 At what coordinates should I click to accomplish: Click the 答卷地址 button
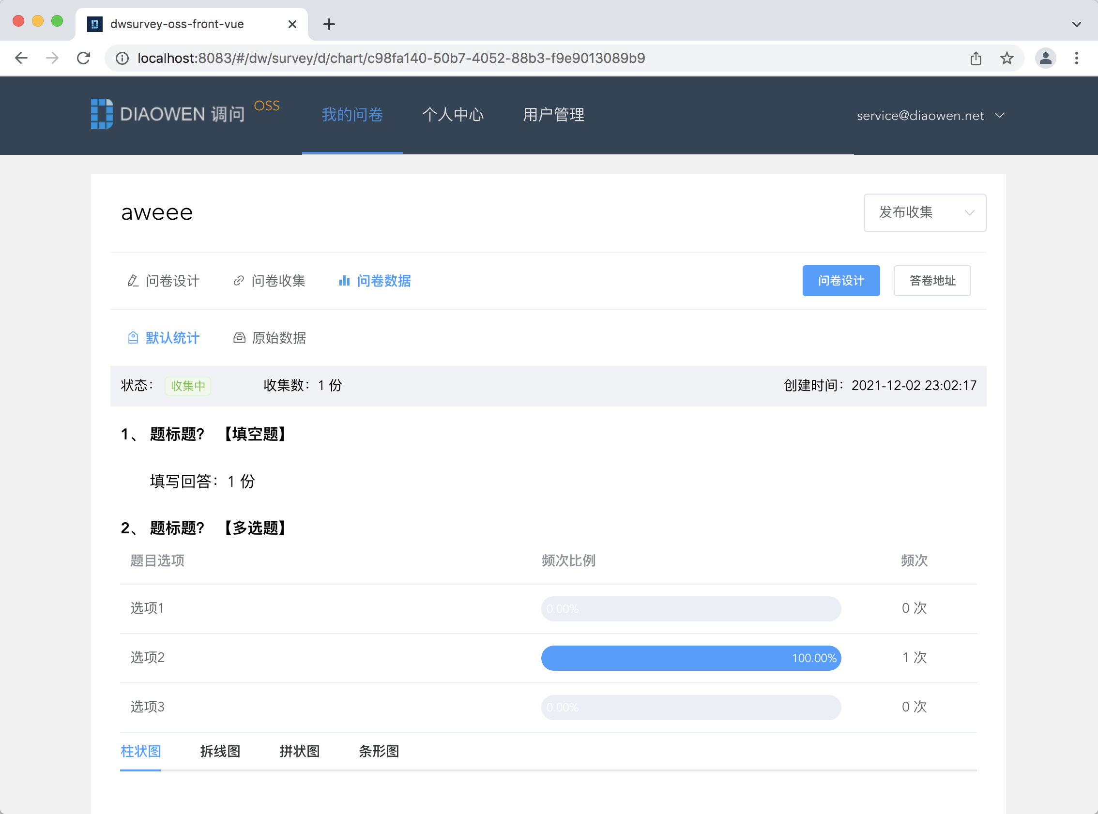point(932,280)
